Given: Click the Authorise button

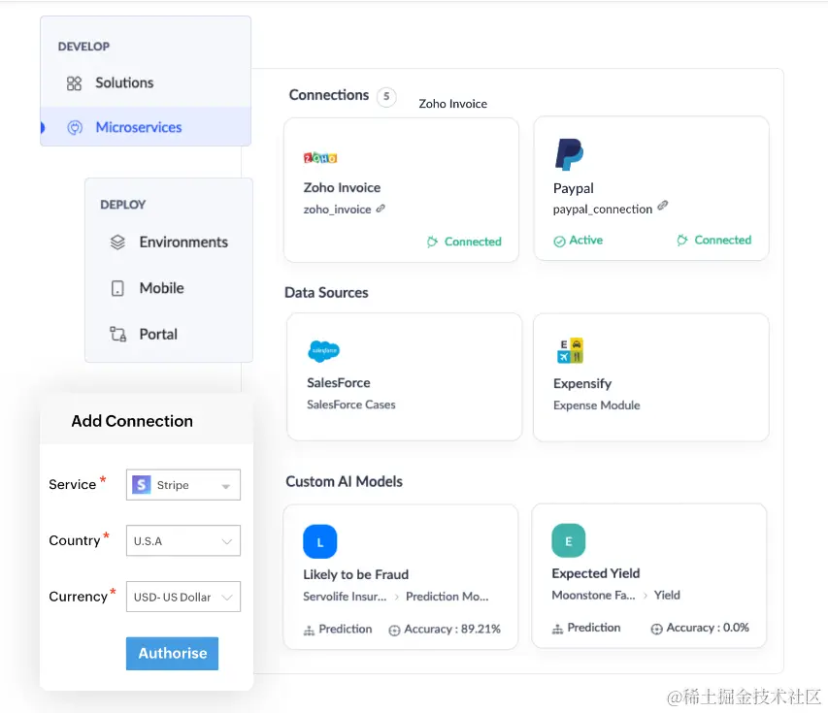Looking at the screenshot, I should click(172, 654).
